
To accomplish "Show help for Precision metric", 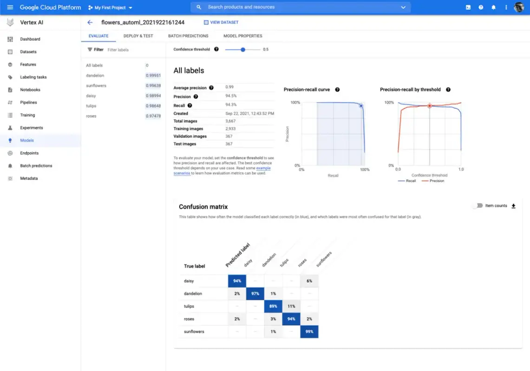I will pos(196,96).
